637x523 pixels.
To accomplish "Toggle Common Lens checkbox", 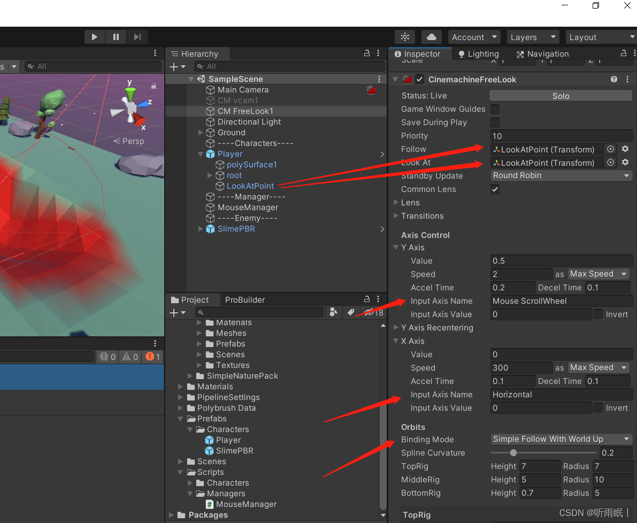I will pyautogui.click(x=495, y=189).
